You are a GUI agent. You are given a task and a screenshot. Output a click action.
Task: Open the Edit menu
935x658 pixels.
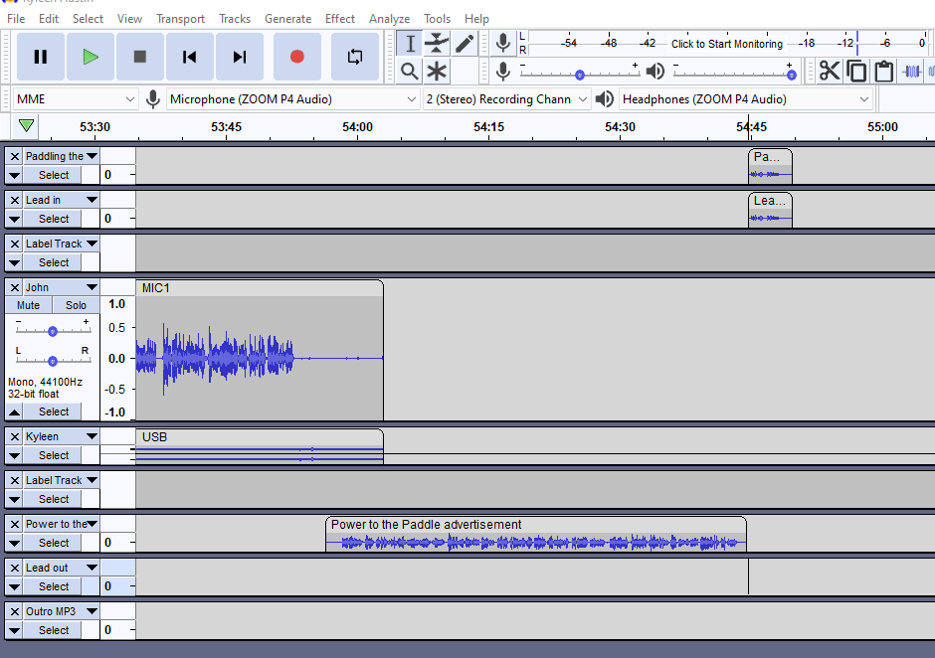pos(49,19)
